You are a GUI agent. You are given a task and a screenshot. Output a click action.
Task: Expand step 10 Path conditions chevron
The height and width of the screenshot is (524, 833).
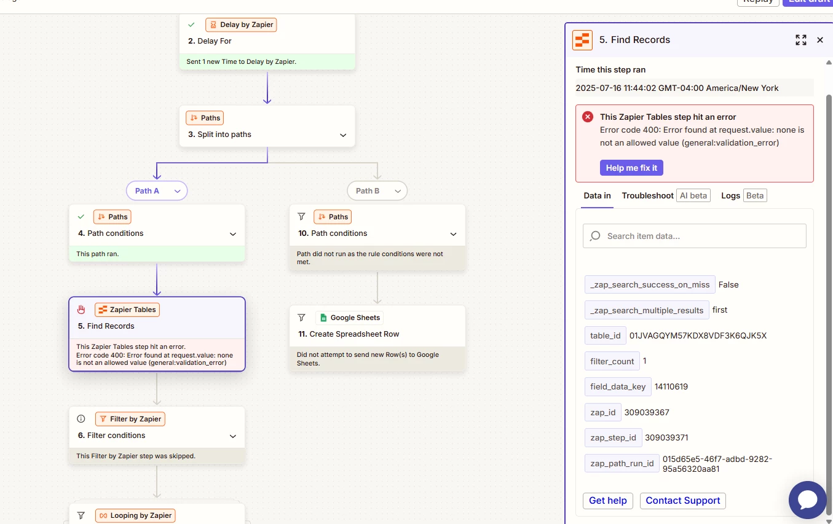point(453,234)
